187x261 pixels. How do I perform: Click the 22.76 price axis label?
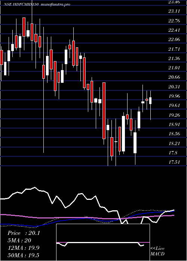click(174, 21)
